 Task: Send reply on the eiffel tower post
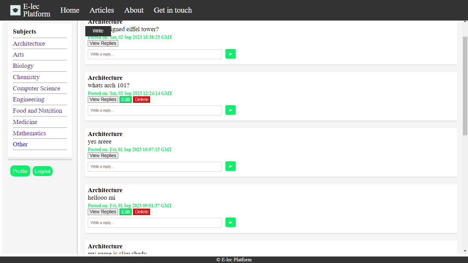click(x=230, y=54)
